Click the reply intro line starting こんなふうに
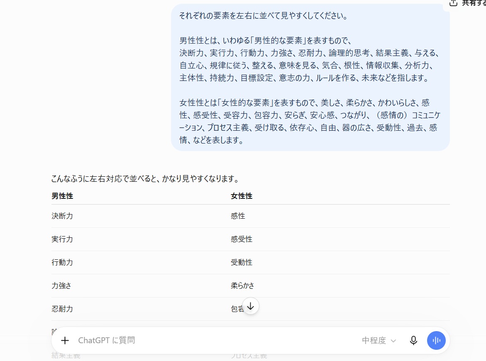Image resolution: width=486 pixels, height=361 pixels. [x=145, y=179]
